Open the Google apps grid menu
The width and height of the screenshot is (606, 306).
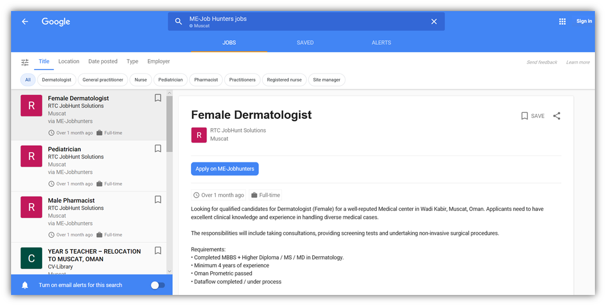[x=562, y=22]
